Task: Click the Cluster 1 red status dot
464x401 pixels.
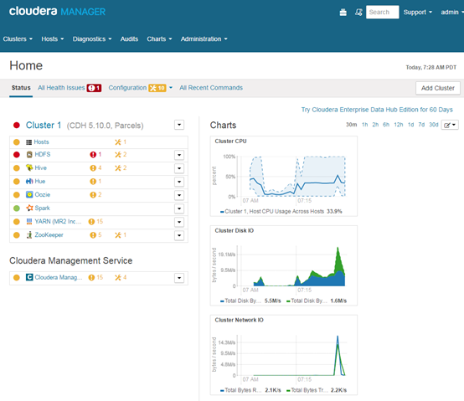Action: pos(17,126)
